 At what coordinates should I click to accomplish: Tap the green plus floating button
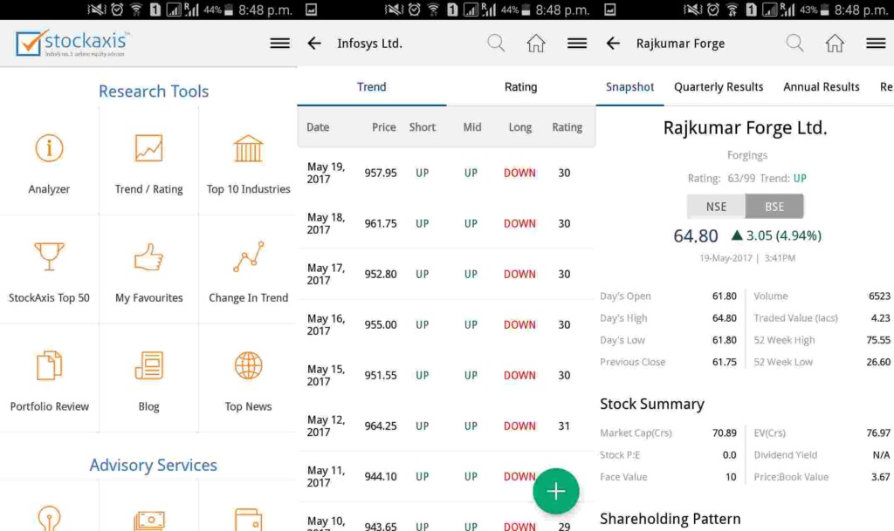tap(555, 492)
